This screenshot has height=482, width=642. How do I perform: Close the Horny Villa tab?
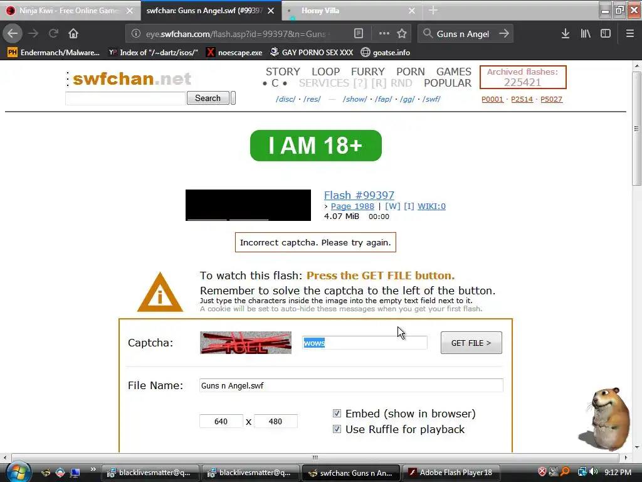pyautogui.click(x=412, y=11)
